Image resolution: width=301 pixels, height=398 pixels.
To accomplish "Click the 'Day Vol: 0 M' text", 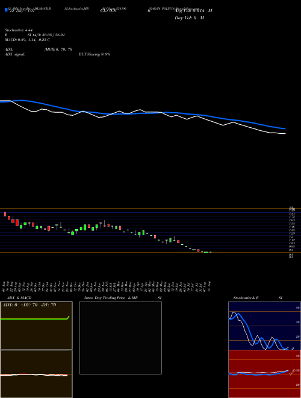I will (189, 18).
